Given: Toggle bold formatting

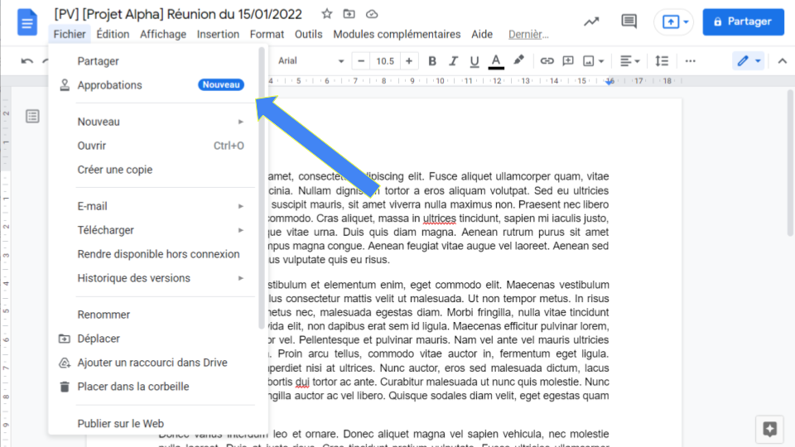Looking at the screenshot, I should coord(432,61).
